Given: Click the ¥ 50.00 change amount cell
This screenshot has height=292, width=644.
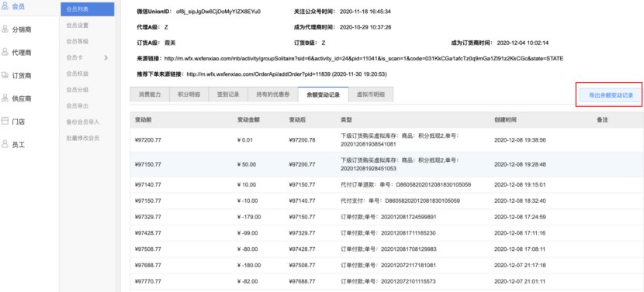Looking at the screenshot, I should coord(247,164).
